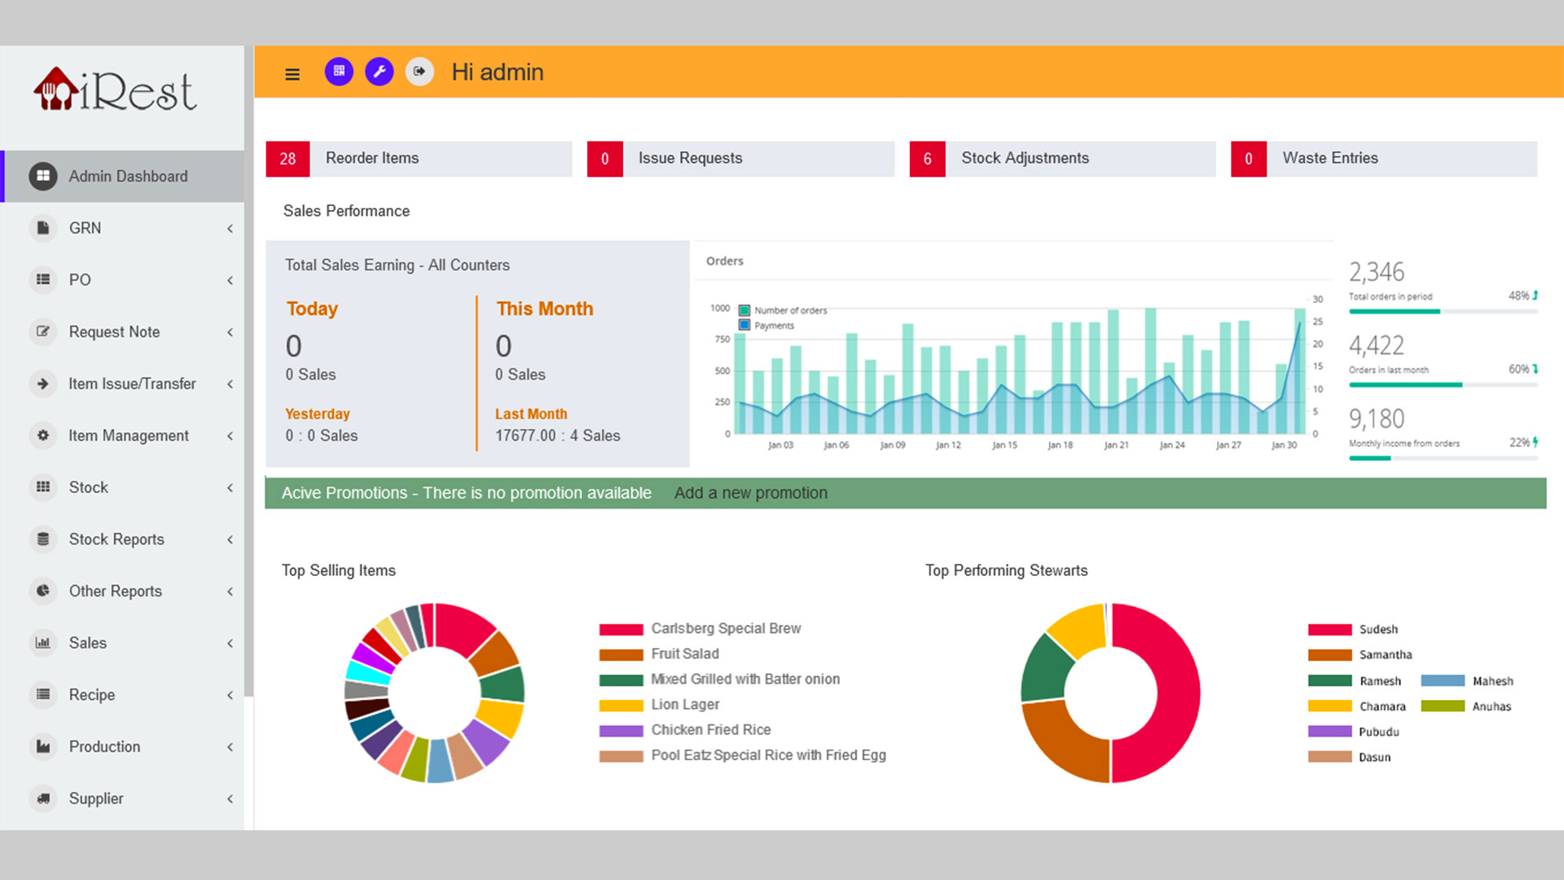Click the 2,346 total orders figure

[x=1377, y=272]
